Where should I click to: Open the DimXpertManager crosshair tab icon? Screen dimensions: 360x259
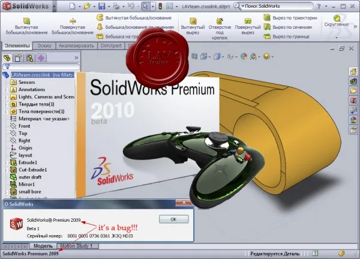point(41,58)
